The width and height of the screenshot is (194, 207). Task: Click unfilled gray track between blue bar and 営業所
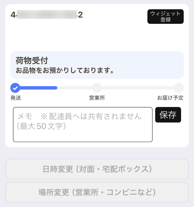point(75,88)
